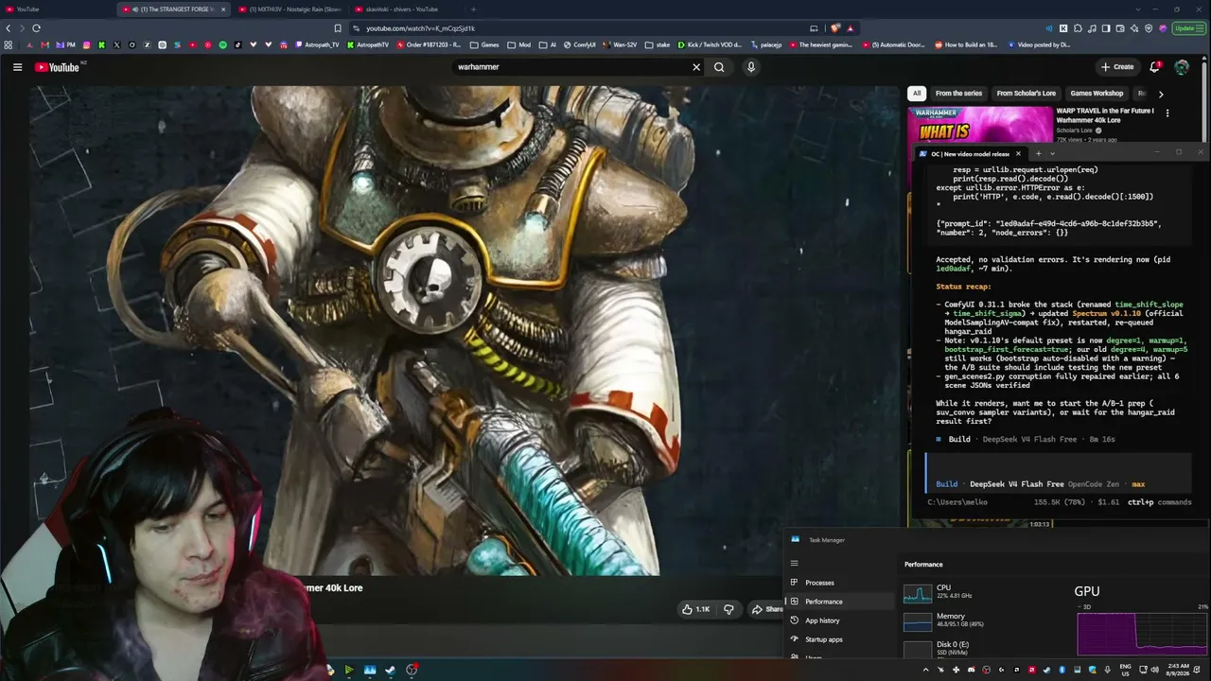Select the All filter chip

[x=916, y=94]
